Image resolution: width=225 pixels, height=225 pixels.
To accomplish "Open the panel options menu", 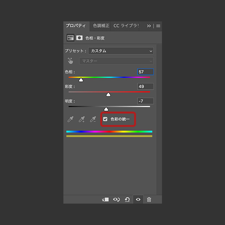I will (x=158, y=26).
